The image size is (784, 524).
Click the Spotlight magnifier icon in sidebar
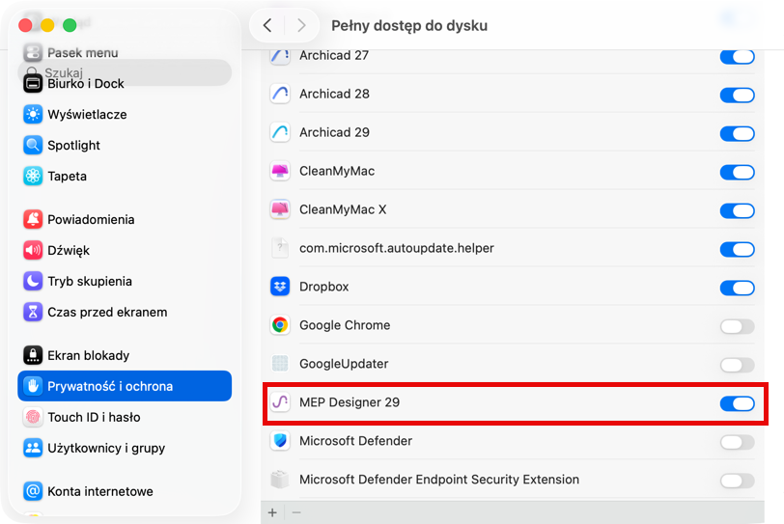tap(33, 146)
